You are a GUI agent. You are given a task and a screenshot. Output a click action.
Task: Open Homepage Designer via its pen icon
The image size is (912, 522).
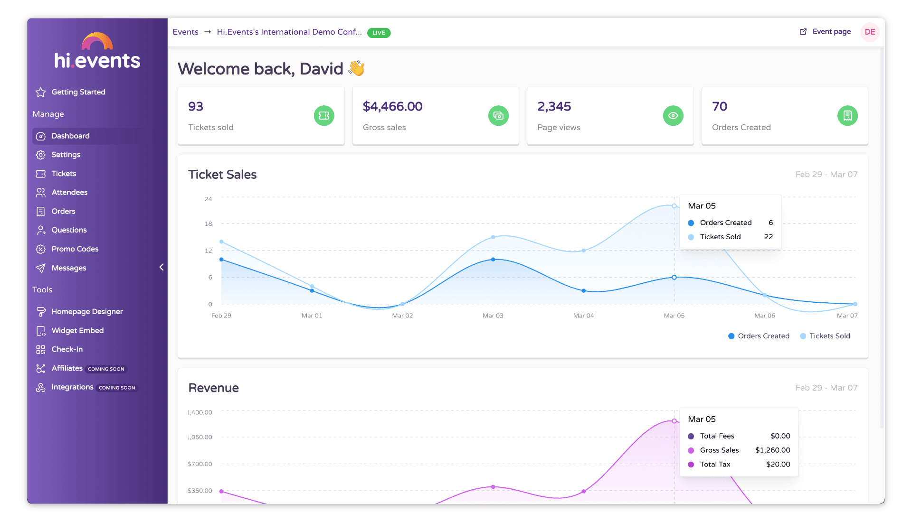coord(41,311)
